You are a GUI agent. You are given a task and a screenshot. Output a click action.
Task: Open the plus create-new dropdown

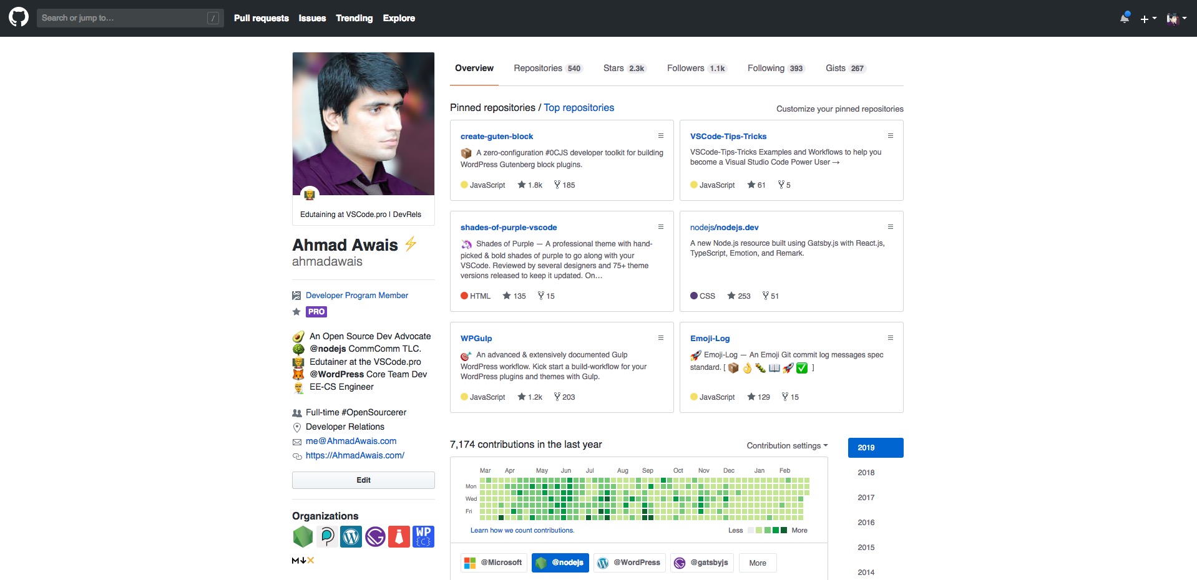1148,19
